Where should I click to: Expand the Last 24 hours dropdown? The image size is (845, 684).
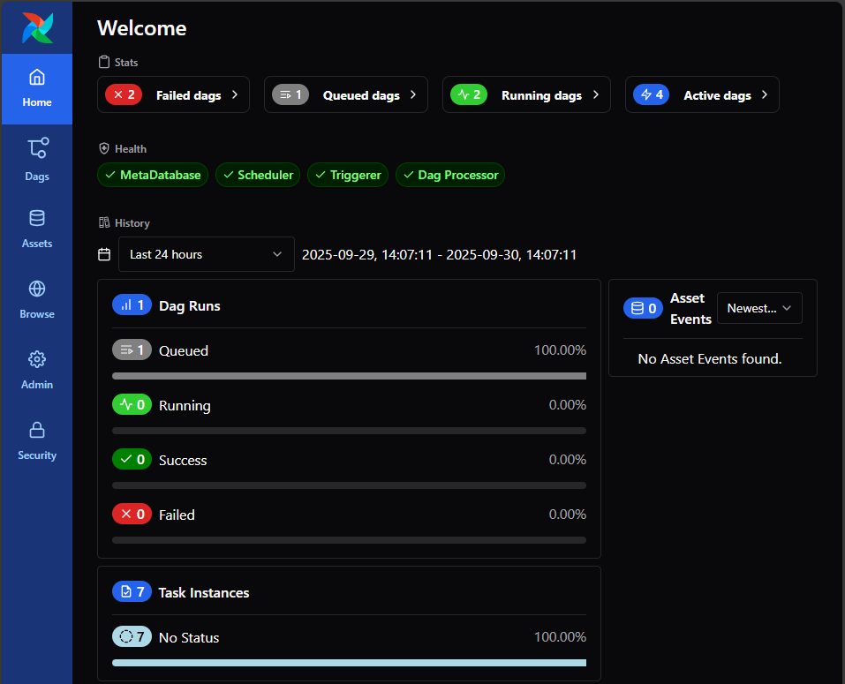(x=206, y=254)
